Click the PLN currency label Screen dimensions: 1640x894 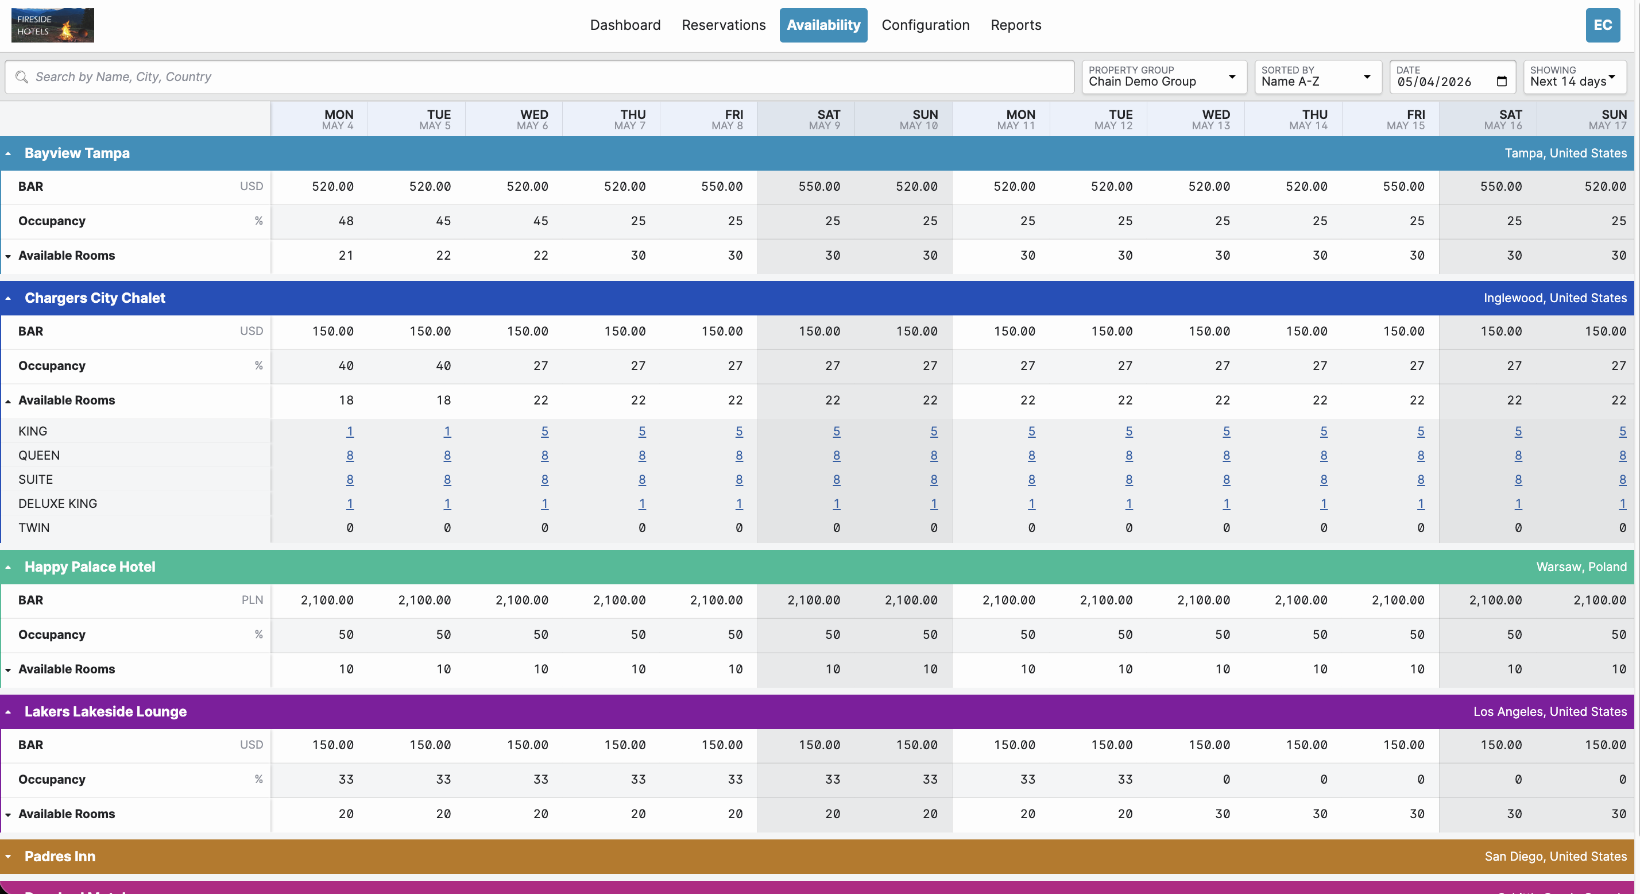tap(252, 600)
